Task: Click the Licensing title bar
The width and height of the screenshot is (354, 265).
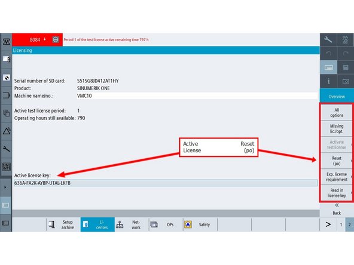Action: 166,50
